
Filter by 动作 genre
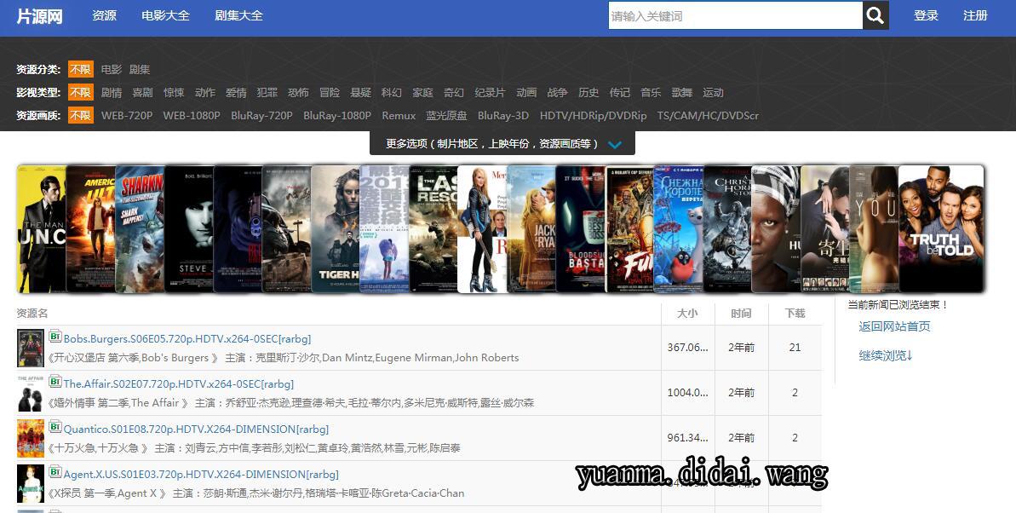tap(204, 93)
